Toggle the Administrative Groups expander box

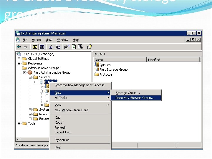pos(19,68)
